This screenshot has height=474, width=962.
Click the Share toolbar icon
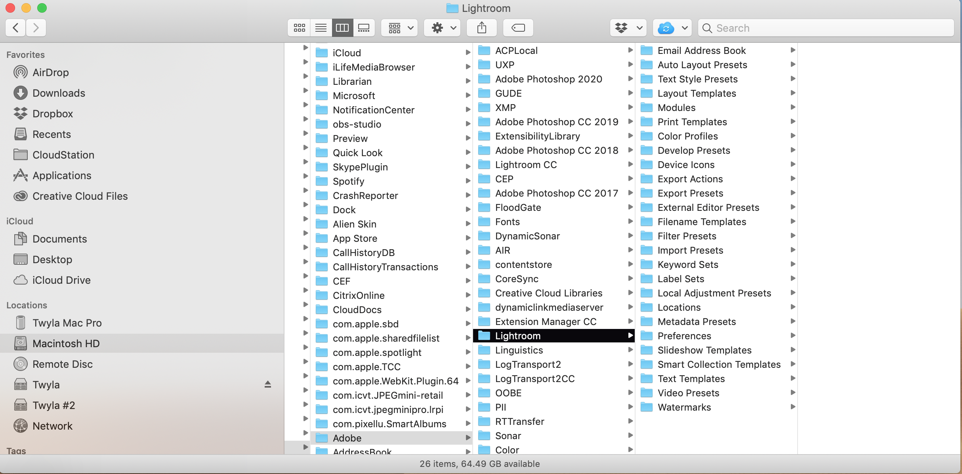[482, 28]
